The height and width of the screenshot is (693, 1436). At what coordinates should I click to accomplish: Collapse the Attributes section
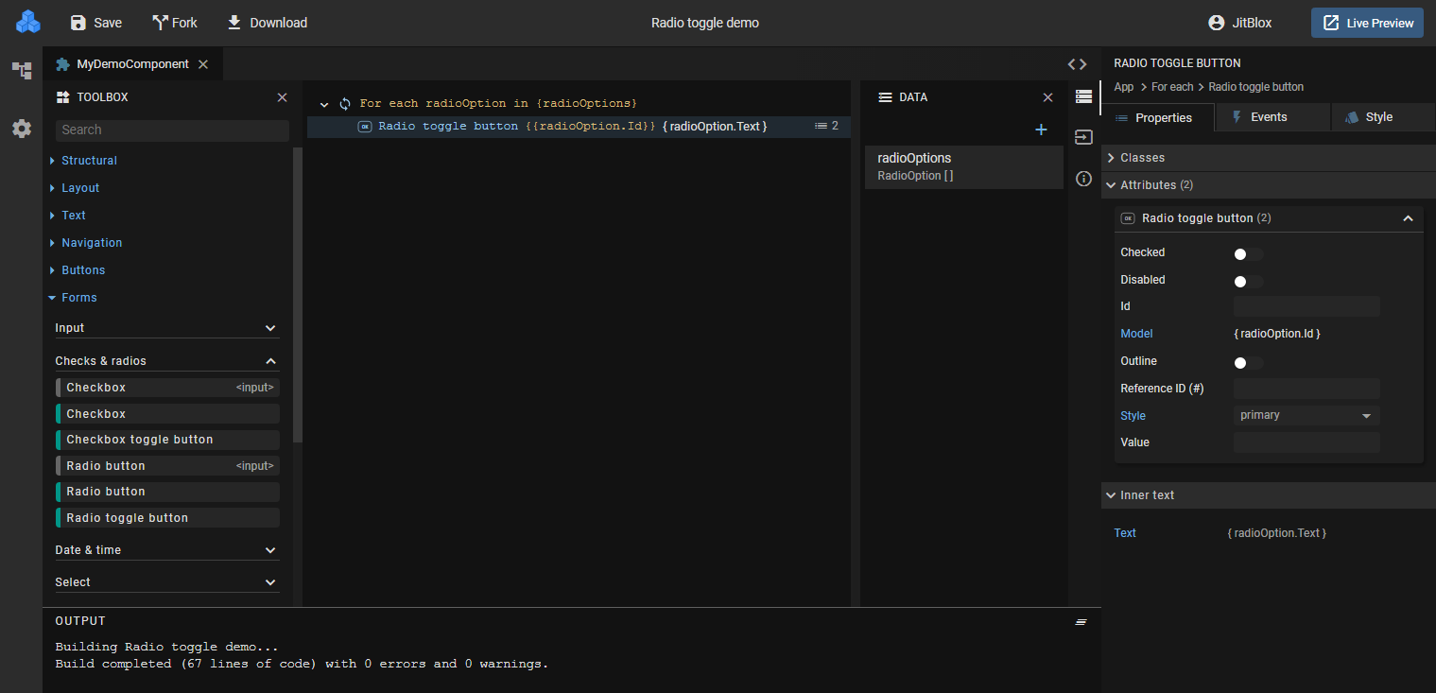(x=1269, y=185)
